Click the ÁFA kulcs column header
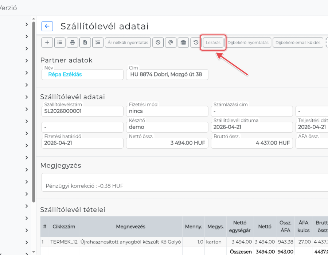The image size is (328, 255). coord(304,227)
